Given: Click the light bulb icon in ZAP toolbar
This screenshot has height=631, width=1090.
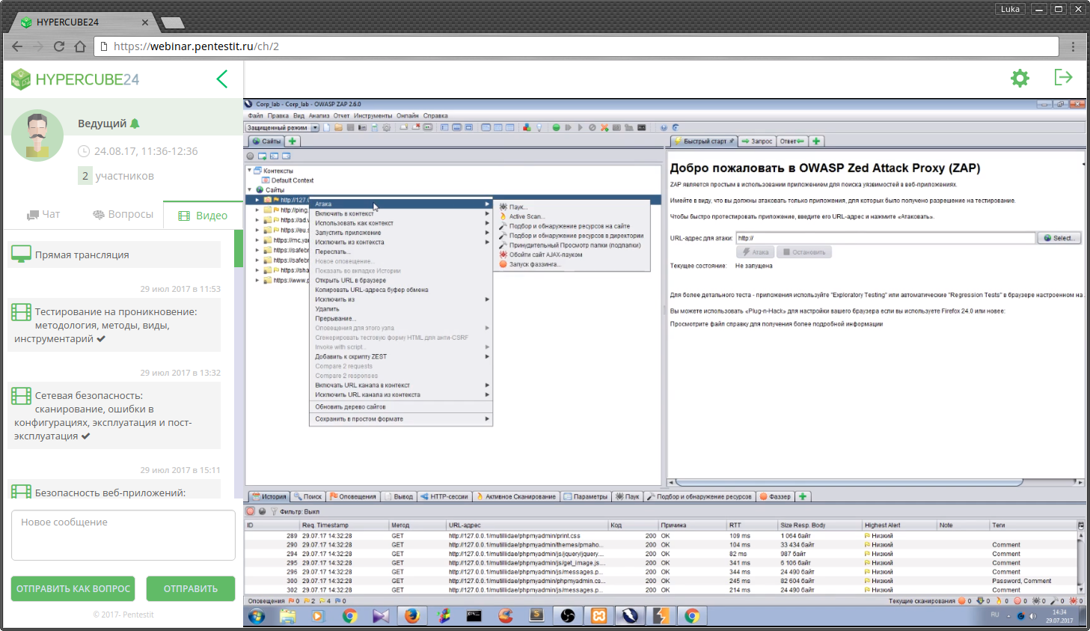Looking at the screenshot, I should pos(539,128).
